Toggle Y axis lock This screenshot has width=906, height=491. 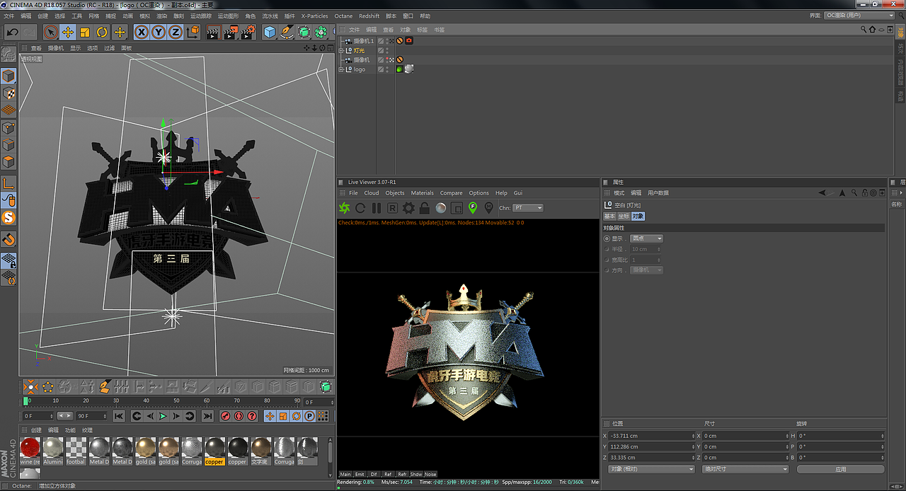[159, 32]
